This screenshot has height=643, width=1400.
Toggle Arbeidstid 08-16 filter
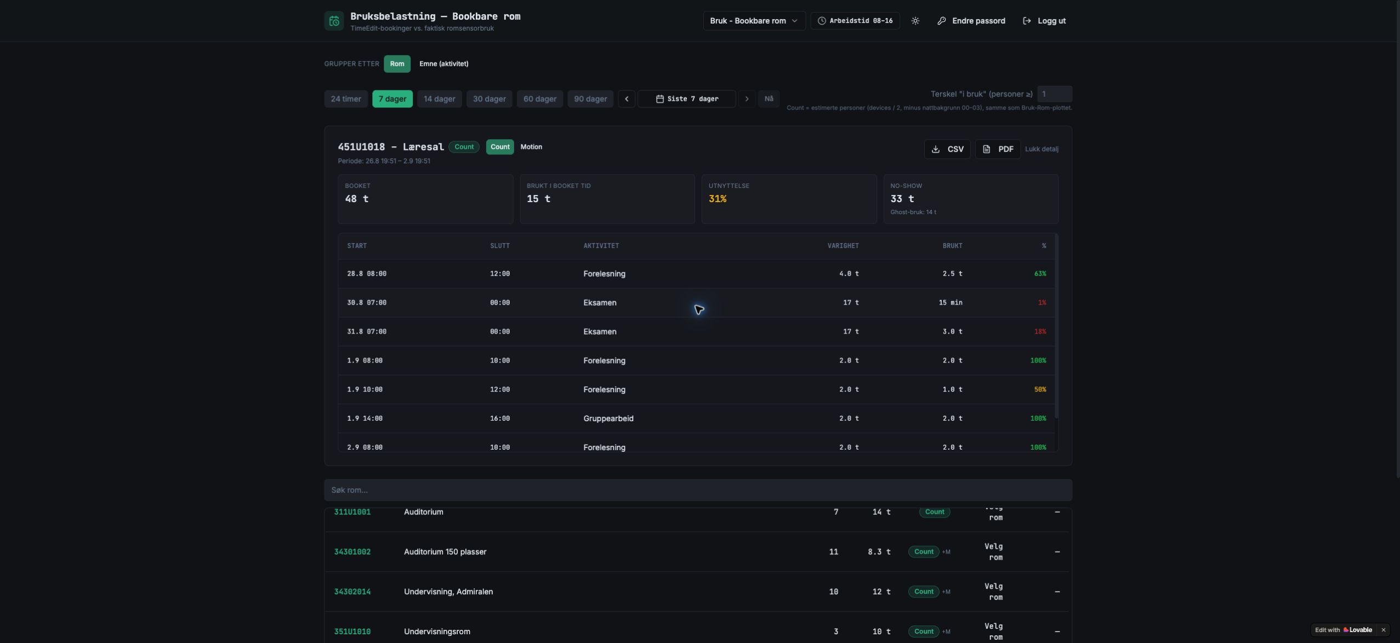855,21
